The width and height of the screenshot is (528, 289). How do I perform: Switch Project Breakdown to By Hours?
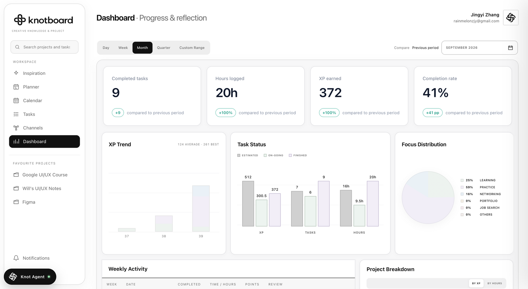[495, 283]
